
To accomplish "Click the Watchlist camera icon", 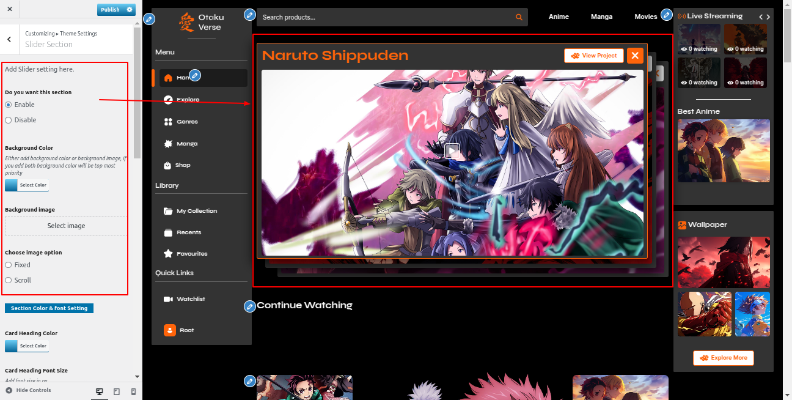I will 168,299.
